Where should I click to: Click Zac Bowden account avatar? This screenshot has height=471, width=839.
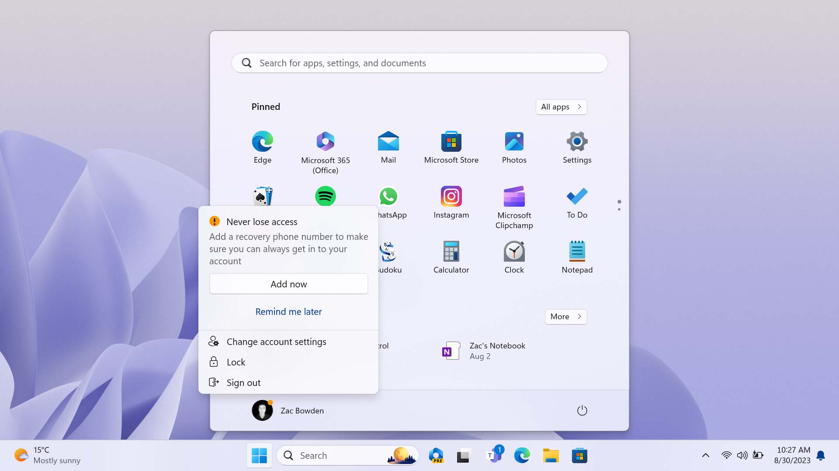coord(262,410)
